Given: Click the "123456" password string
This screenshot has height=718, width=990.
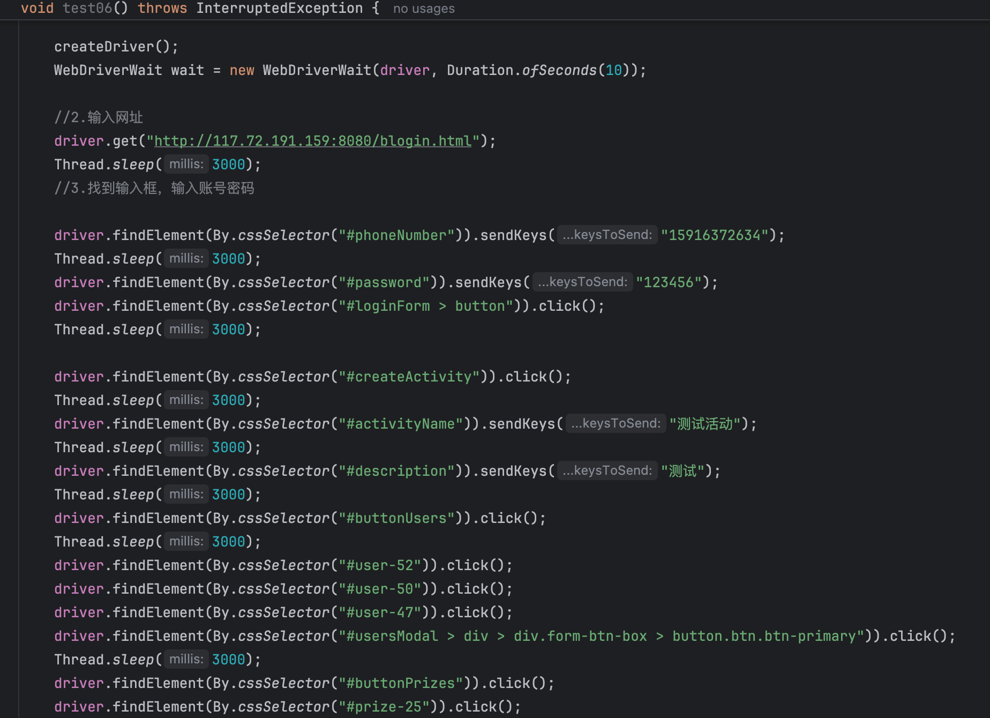Looking at the screenshot, I should [669, 282].
